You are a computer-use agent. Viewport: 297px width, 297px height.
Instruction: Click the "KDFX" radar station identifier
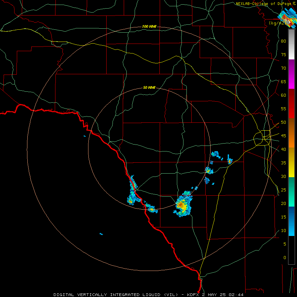(193, 295)
